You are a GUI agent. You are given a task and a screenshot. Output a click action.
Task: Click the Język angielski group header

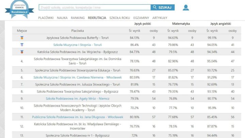tap(220, 24)
